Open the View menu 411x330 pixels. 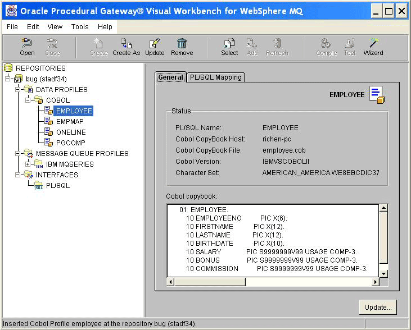(x=55, y=26)
